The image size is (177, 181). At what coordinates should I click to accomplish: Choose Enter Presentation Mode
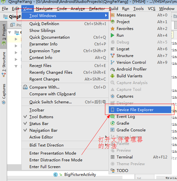(x=65, y=153)
